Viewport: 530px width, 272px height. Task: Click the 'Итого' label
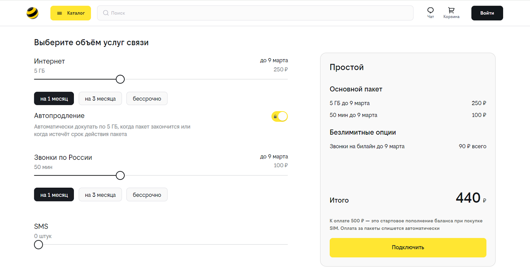point(339,200)
